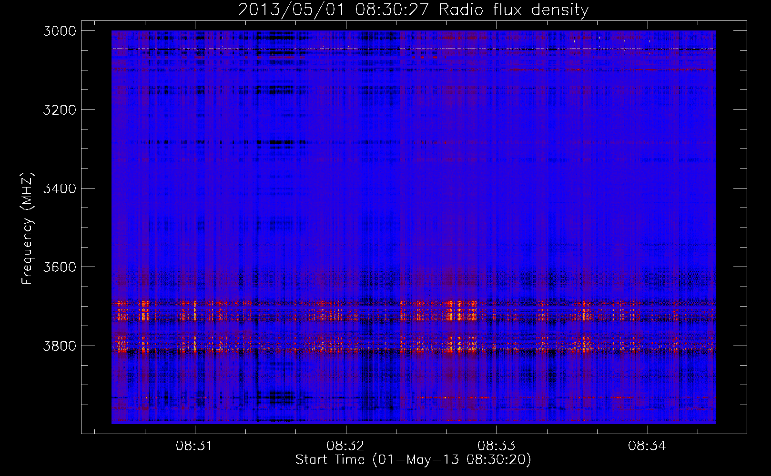Select the 3800 frequency axis label
Viewport: 771px width, 476px height.
coord(60,346)
